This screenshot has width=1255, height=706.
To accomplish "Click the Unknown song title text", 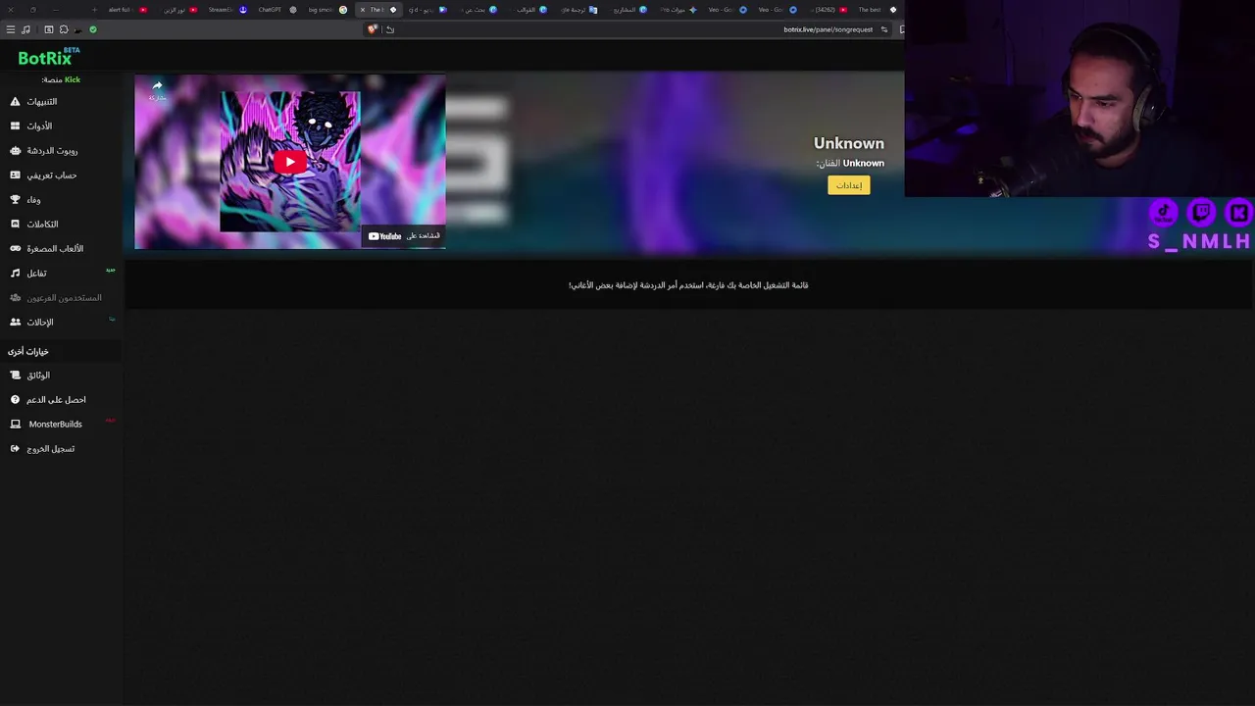I will point(848,143).
